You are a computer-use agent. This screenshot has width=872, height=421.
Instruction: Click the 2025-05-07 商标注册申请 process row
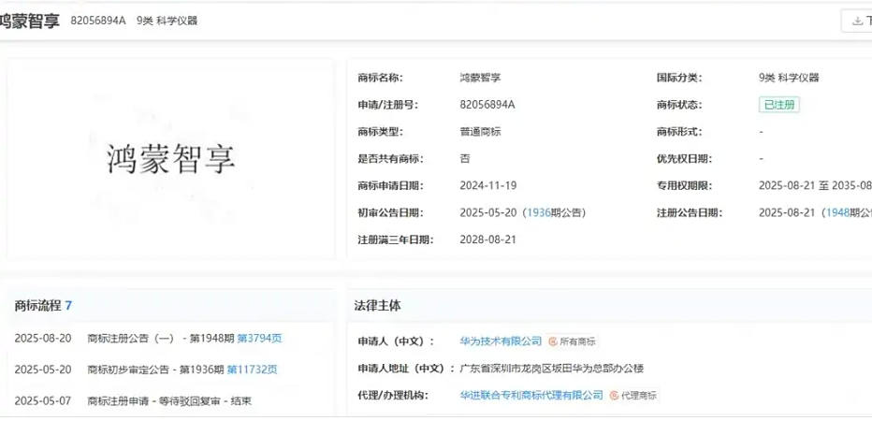coord(133,400)
